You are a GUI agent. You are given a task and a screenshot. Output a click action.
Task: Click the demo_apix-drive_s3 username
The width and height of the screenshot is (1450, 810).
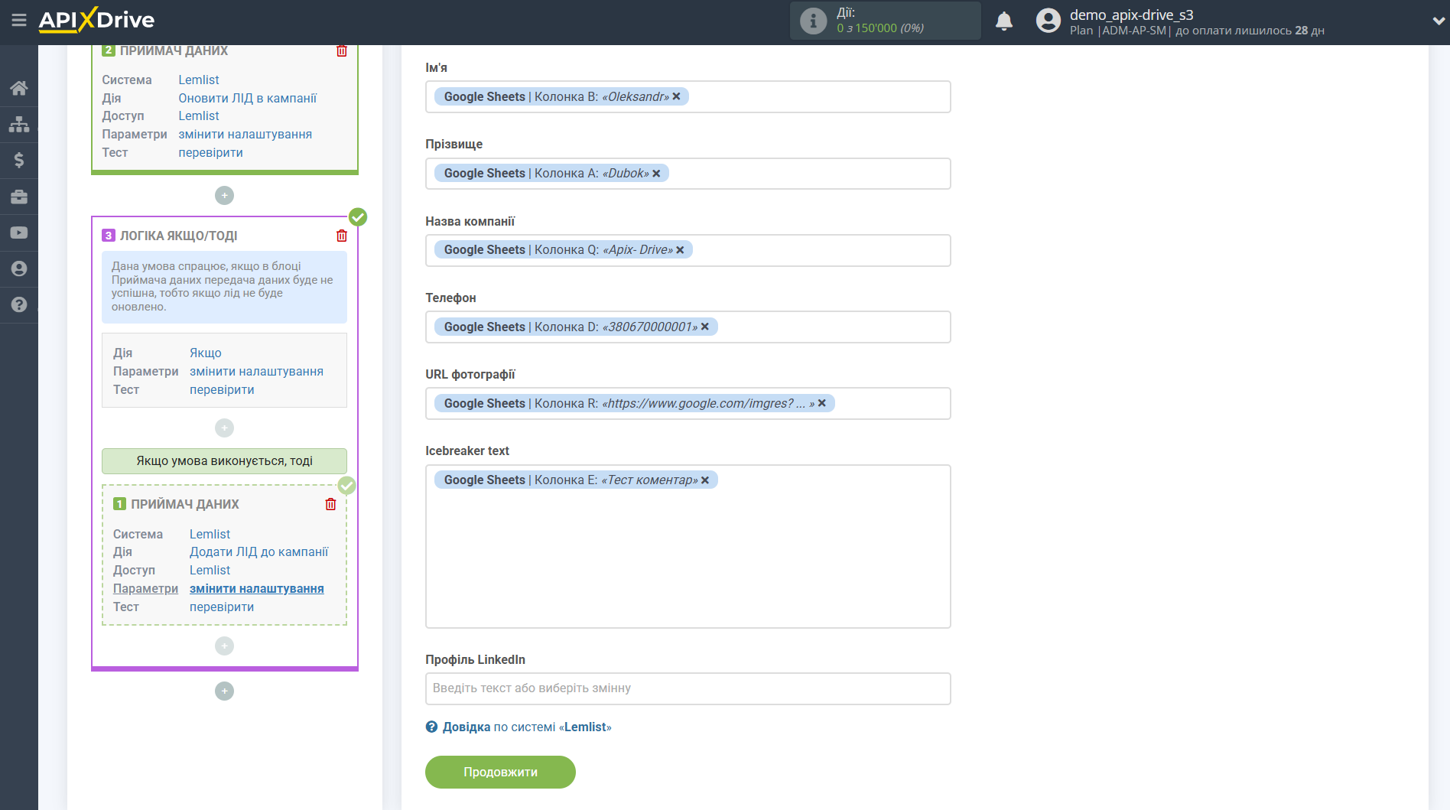(1131, 15)
